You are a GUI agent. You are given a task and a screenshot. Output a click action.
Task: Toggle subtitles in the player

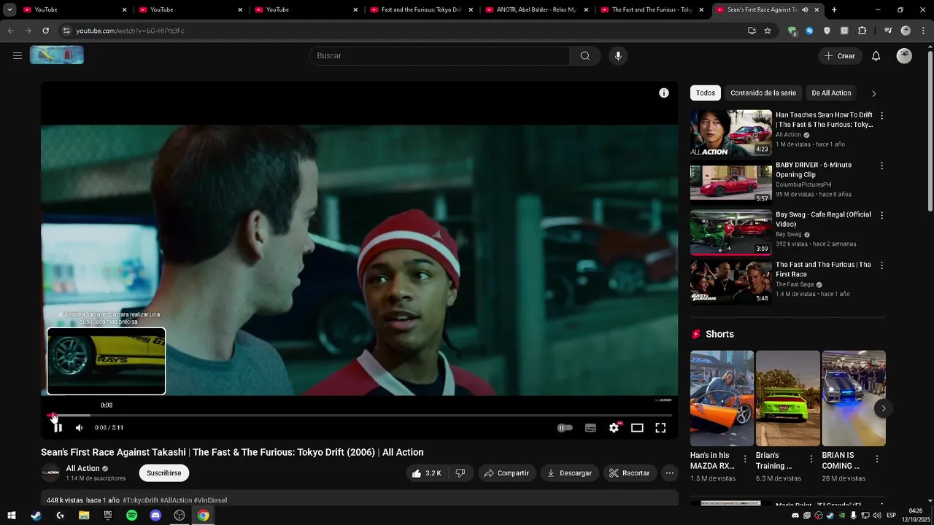(x=590, y=428)
